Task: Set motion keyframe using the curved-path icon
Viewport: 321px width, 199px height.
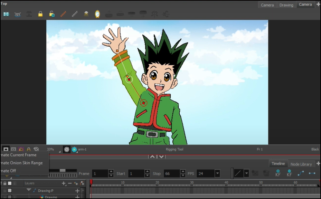Action: [x=301, y=173]
